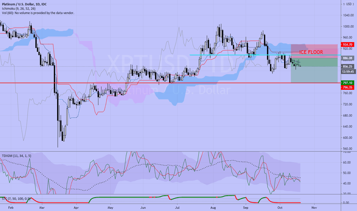
Task: Click the green 797.10 price tag
Action: click(x=347, y=83)
